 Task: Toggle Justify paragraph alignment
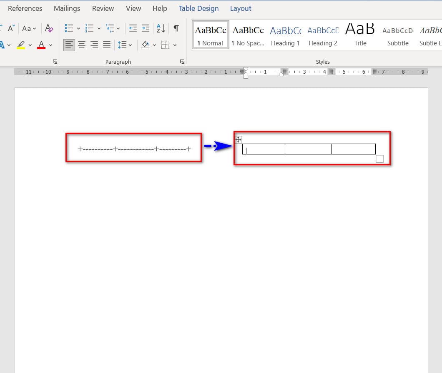tap(107, 45)
